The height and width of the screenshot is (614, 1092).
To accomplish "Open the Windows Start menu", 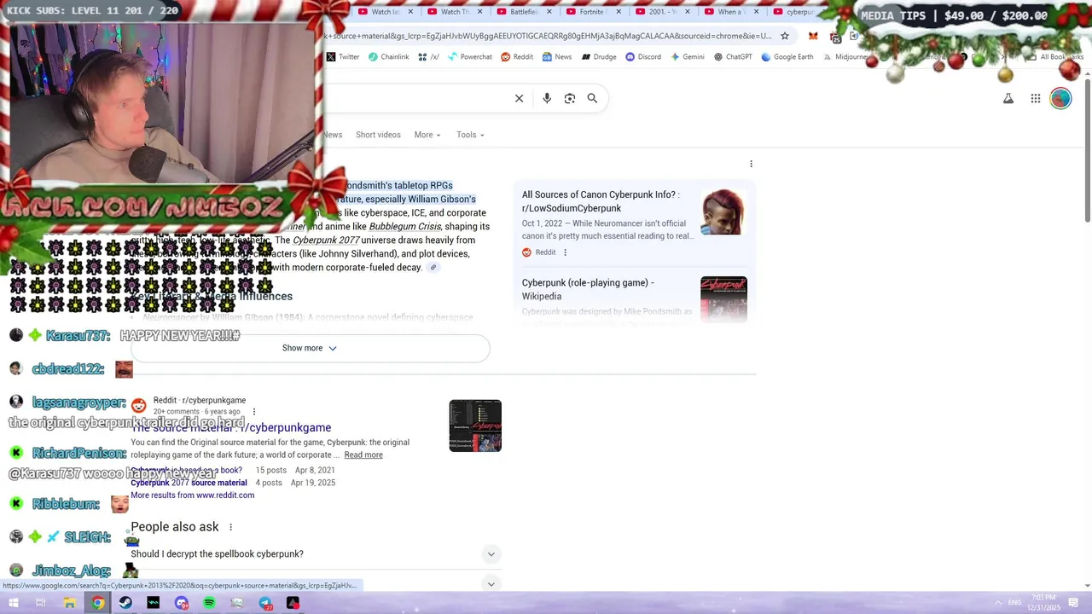I will [x=13, y=603].
